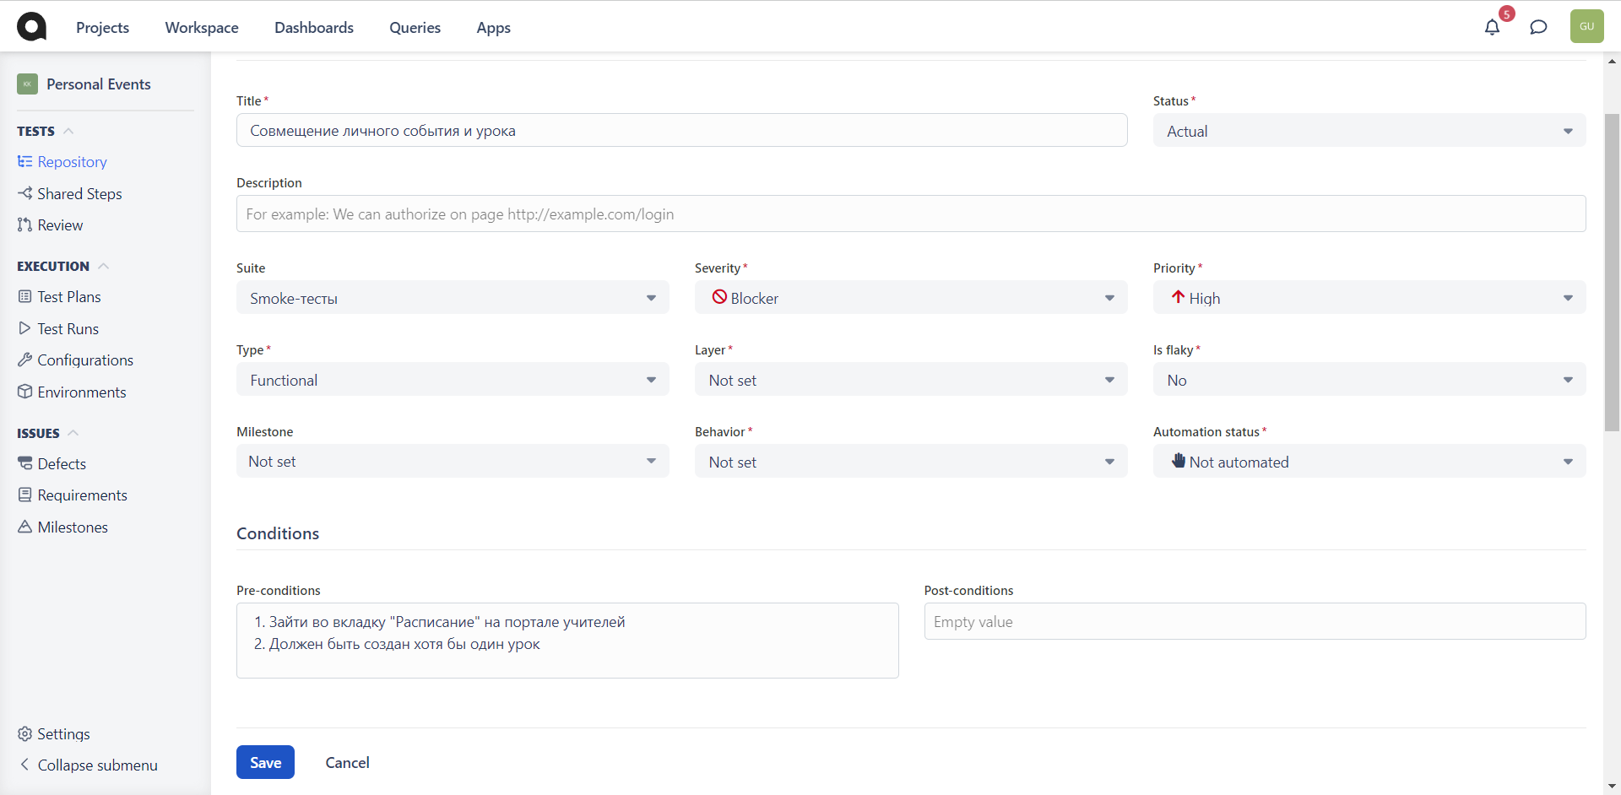Image resolution: width=1621 pixels, height=795 pixels.
Task: Open the Type dropdown showing Functional
Action: (x=453, y=380)
